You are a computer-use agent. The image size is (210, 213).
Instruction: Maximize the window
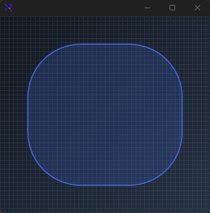click(172, 8)
